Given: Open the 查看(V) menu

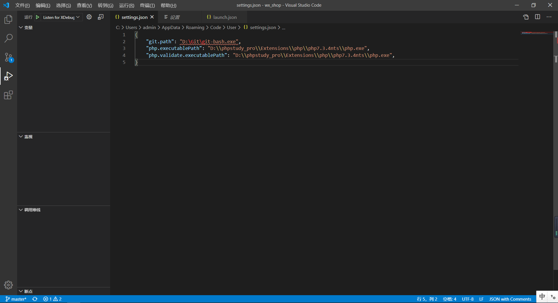Looking at the screenshot, I should tap(84, 5).
